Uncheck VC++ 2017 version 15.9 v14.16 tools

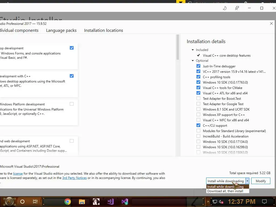point(198,71)
